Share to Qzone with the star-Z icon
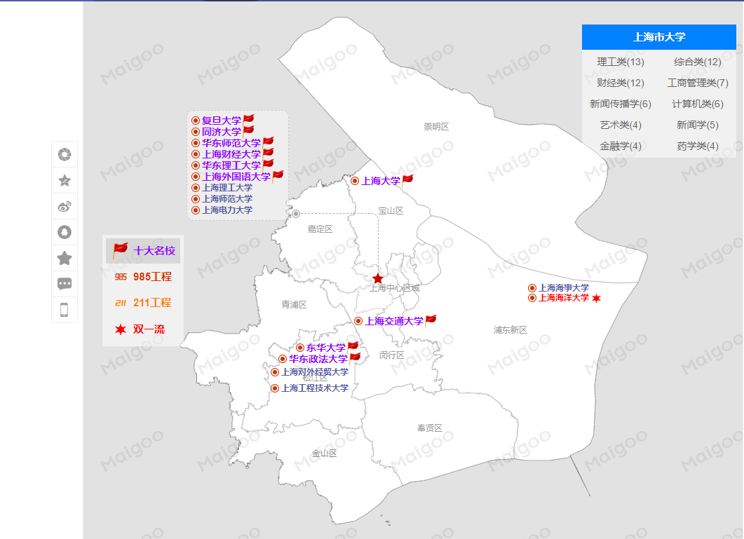This screenshot has height=539, width=744. [65, 180]
